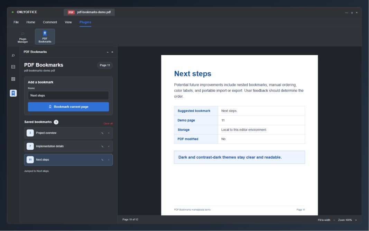Switch to the Comment tab
The image size is (369, 231).
click(50, 22)
